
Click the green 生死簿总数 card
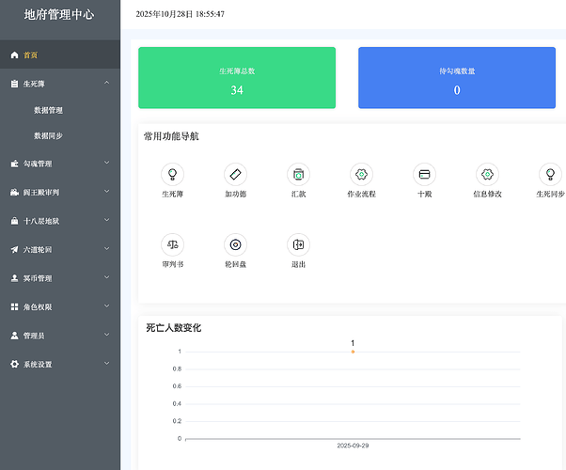click(x=237, y=78)
